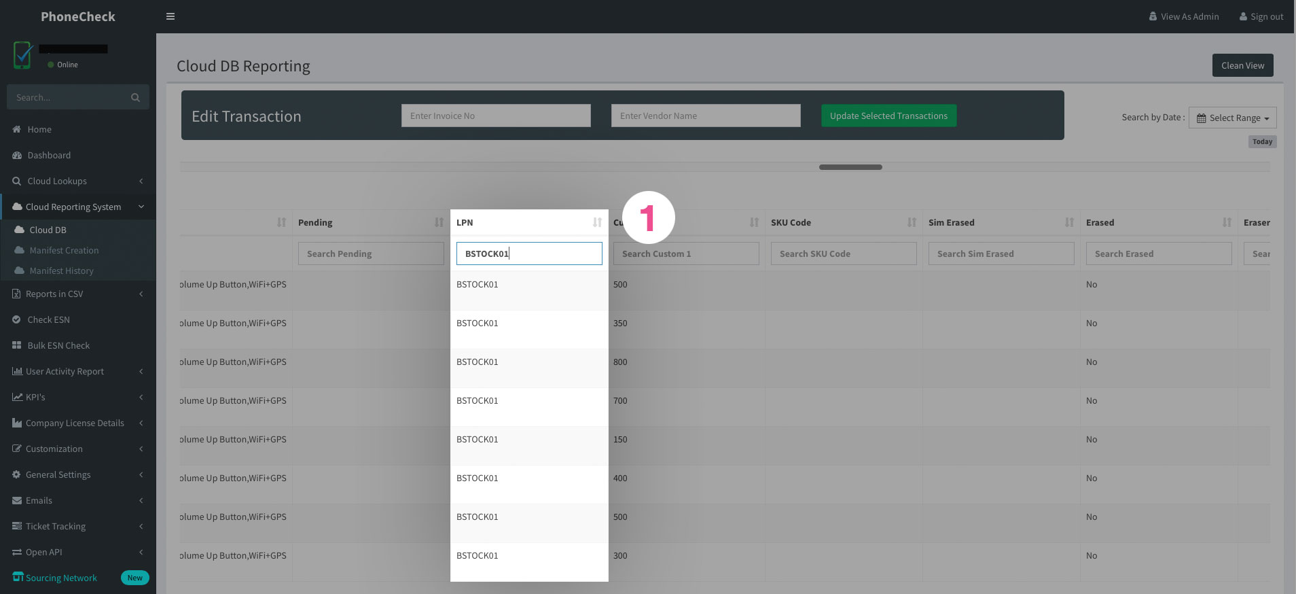This screenshot has height=594, width=1296.
Task: Sort the Erased column via sort icon
Action: coord(1227,222)
